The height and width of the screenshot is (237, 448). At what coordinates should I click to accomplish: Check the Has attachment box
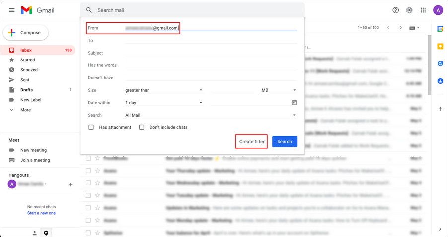tap(91, 127)
